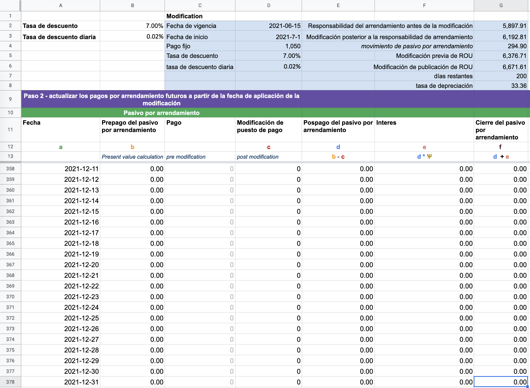The width and height of the screenshot is (530, 388).
Task: Click the purple 'Paso 2' heading
Action: click(161, 99)
